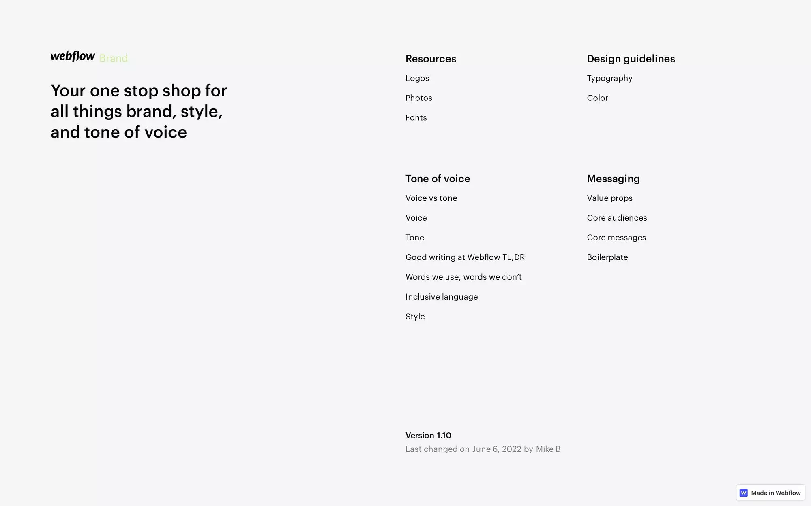
Task: Click the Made in Webflow button
Action: [x=770, y=493]
